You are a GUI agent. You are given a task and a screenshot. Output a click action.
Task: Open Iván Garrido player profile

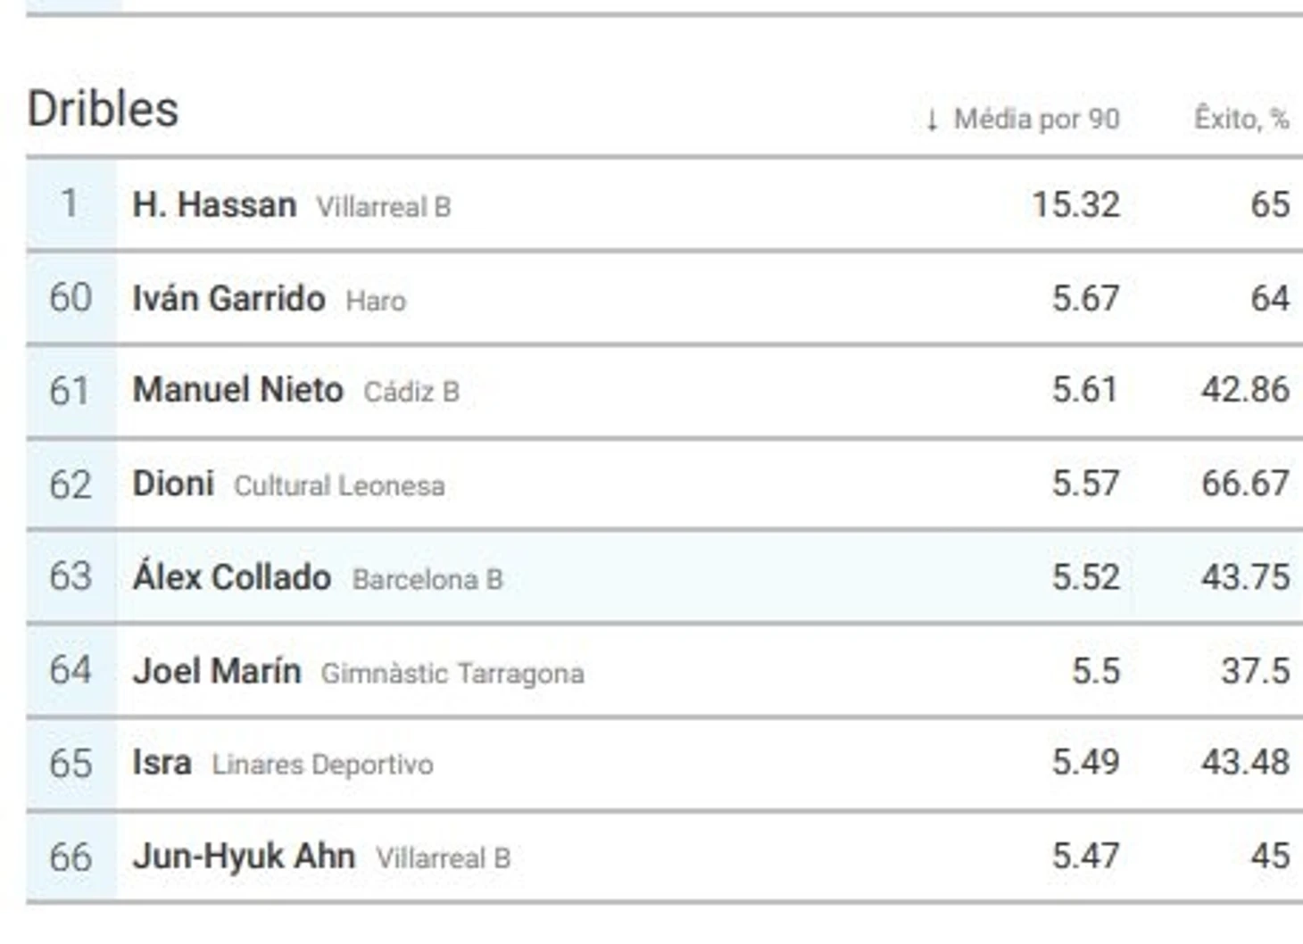pos(228,299)
